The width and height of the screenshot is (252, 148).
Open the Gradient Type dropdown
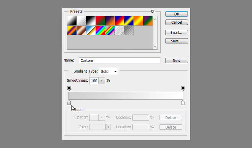point(108,71)
